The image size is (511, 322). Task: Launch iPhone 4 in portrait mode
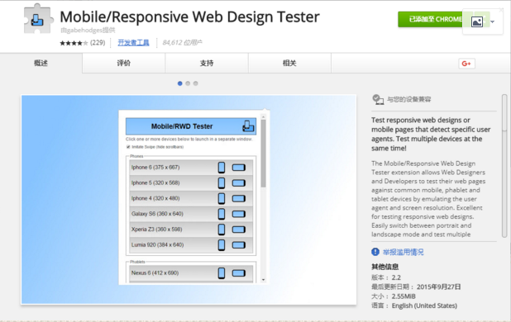(222, 198)
